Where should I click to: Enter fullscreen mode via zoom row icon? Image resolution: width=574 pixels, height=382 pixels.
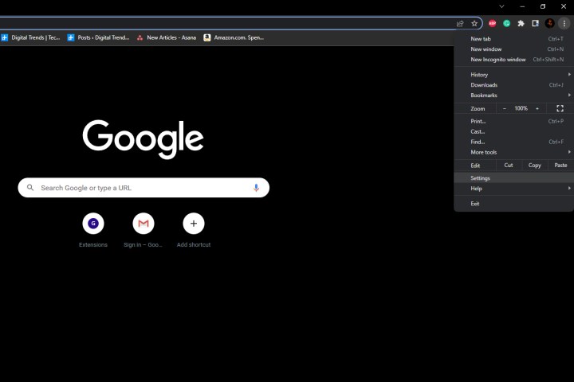[x=560, y=108]
